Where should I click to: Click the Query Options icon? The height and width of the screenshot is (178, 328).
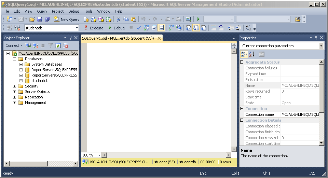click(154, 28)
